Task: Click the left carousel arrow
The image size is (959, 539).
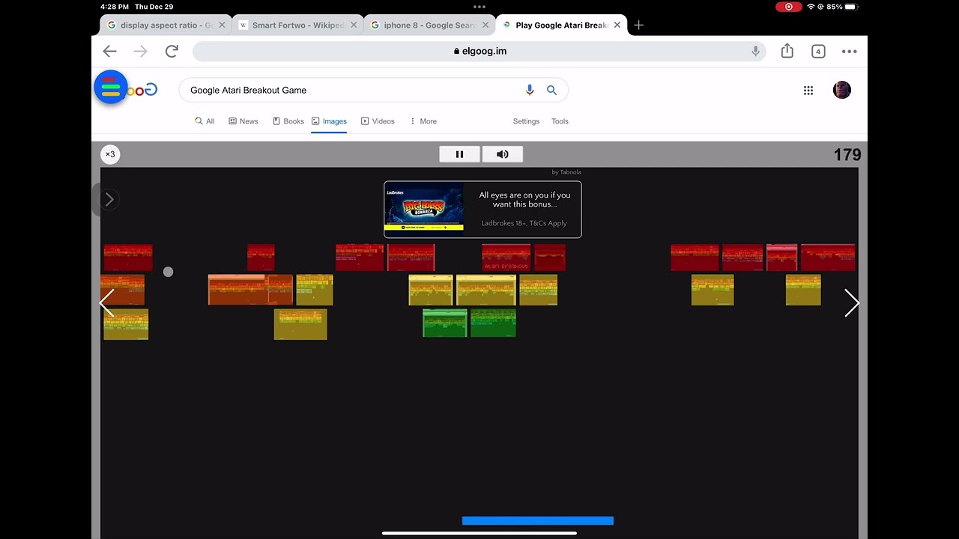Action: [x=107, y=303]
